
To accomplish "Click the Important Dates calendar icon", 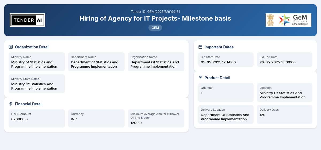I will (x=200, y=47).
